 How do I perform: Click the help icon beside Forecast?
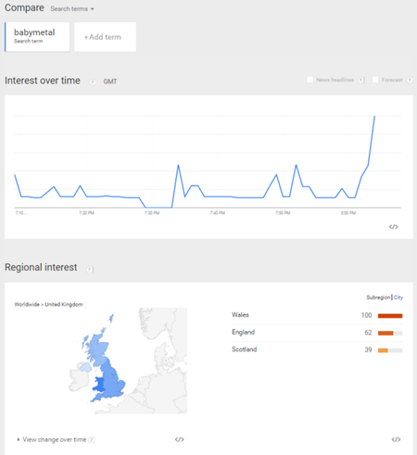click(x=410, y=80)
